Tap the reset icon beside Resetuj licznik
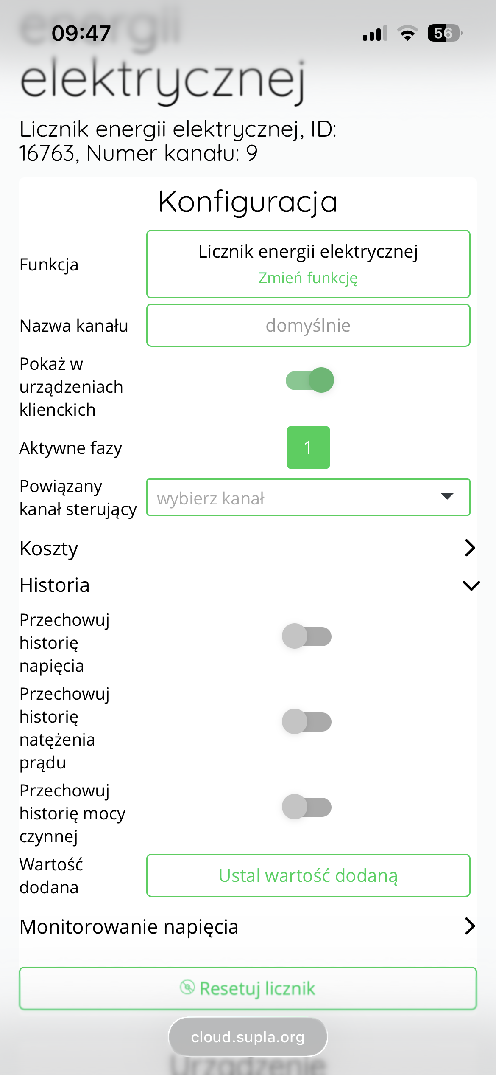 coord(187,988)
